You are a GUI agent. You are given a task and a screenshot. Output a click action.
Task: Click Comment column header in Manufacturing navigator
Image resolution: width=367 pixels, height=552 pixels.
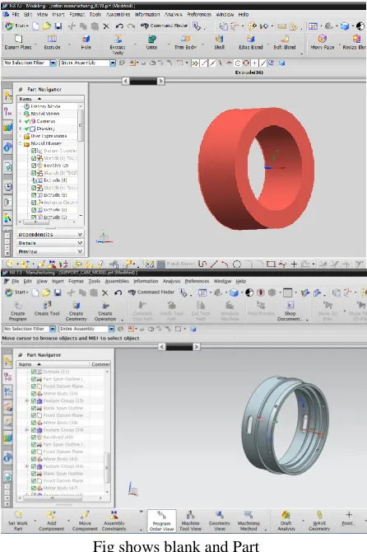point(100,364)
